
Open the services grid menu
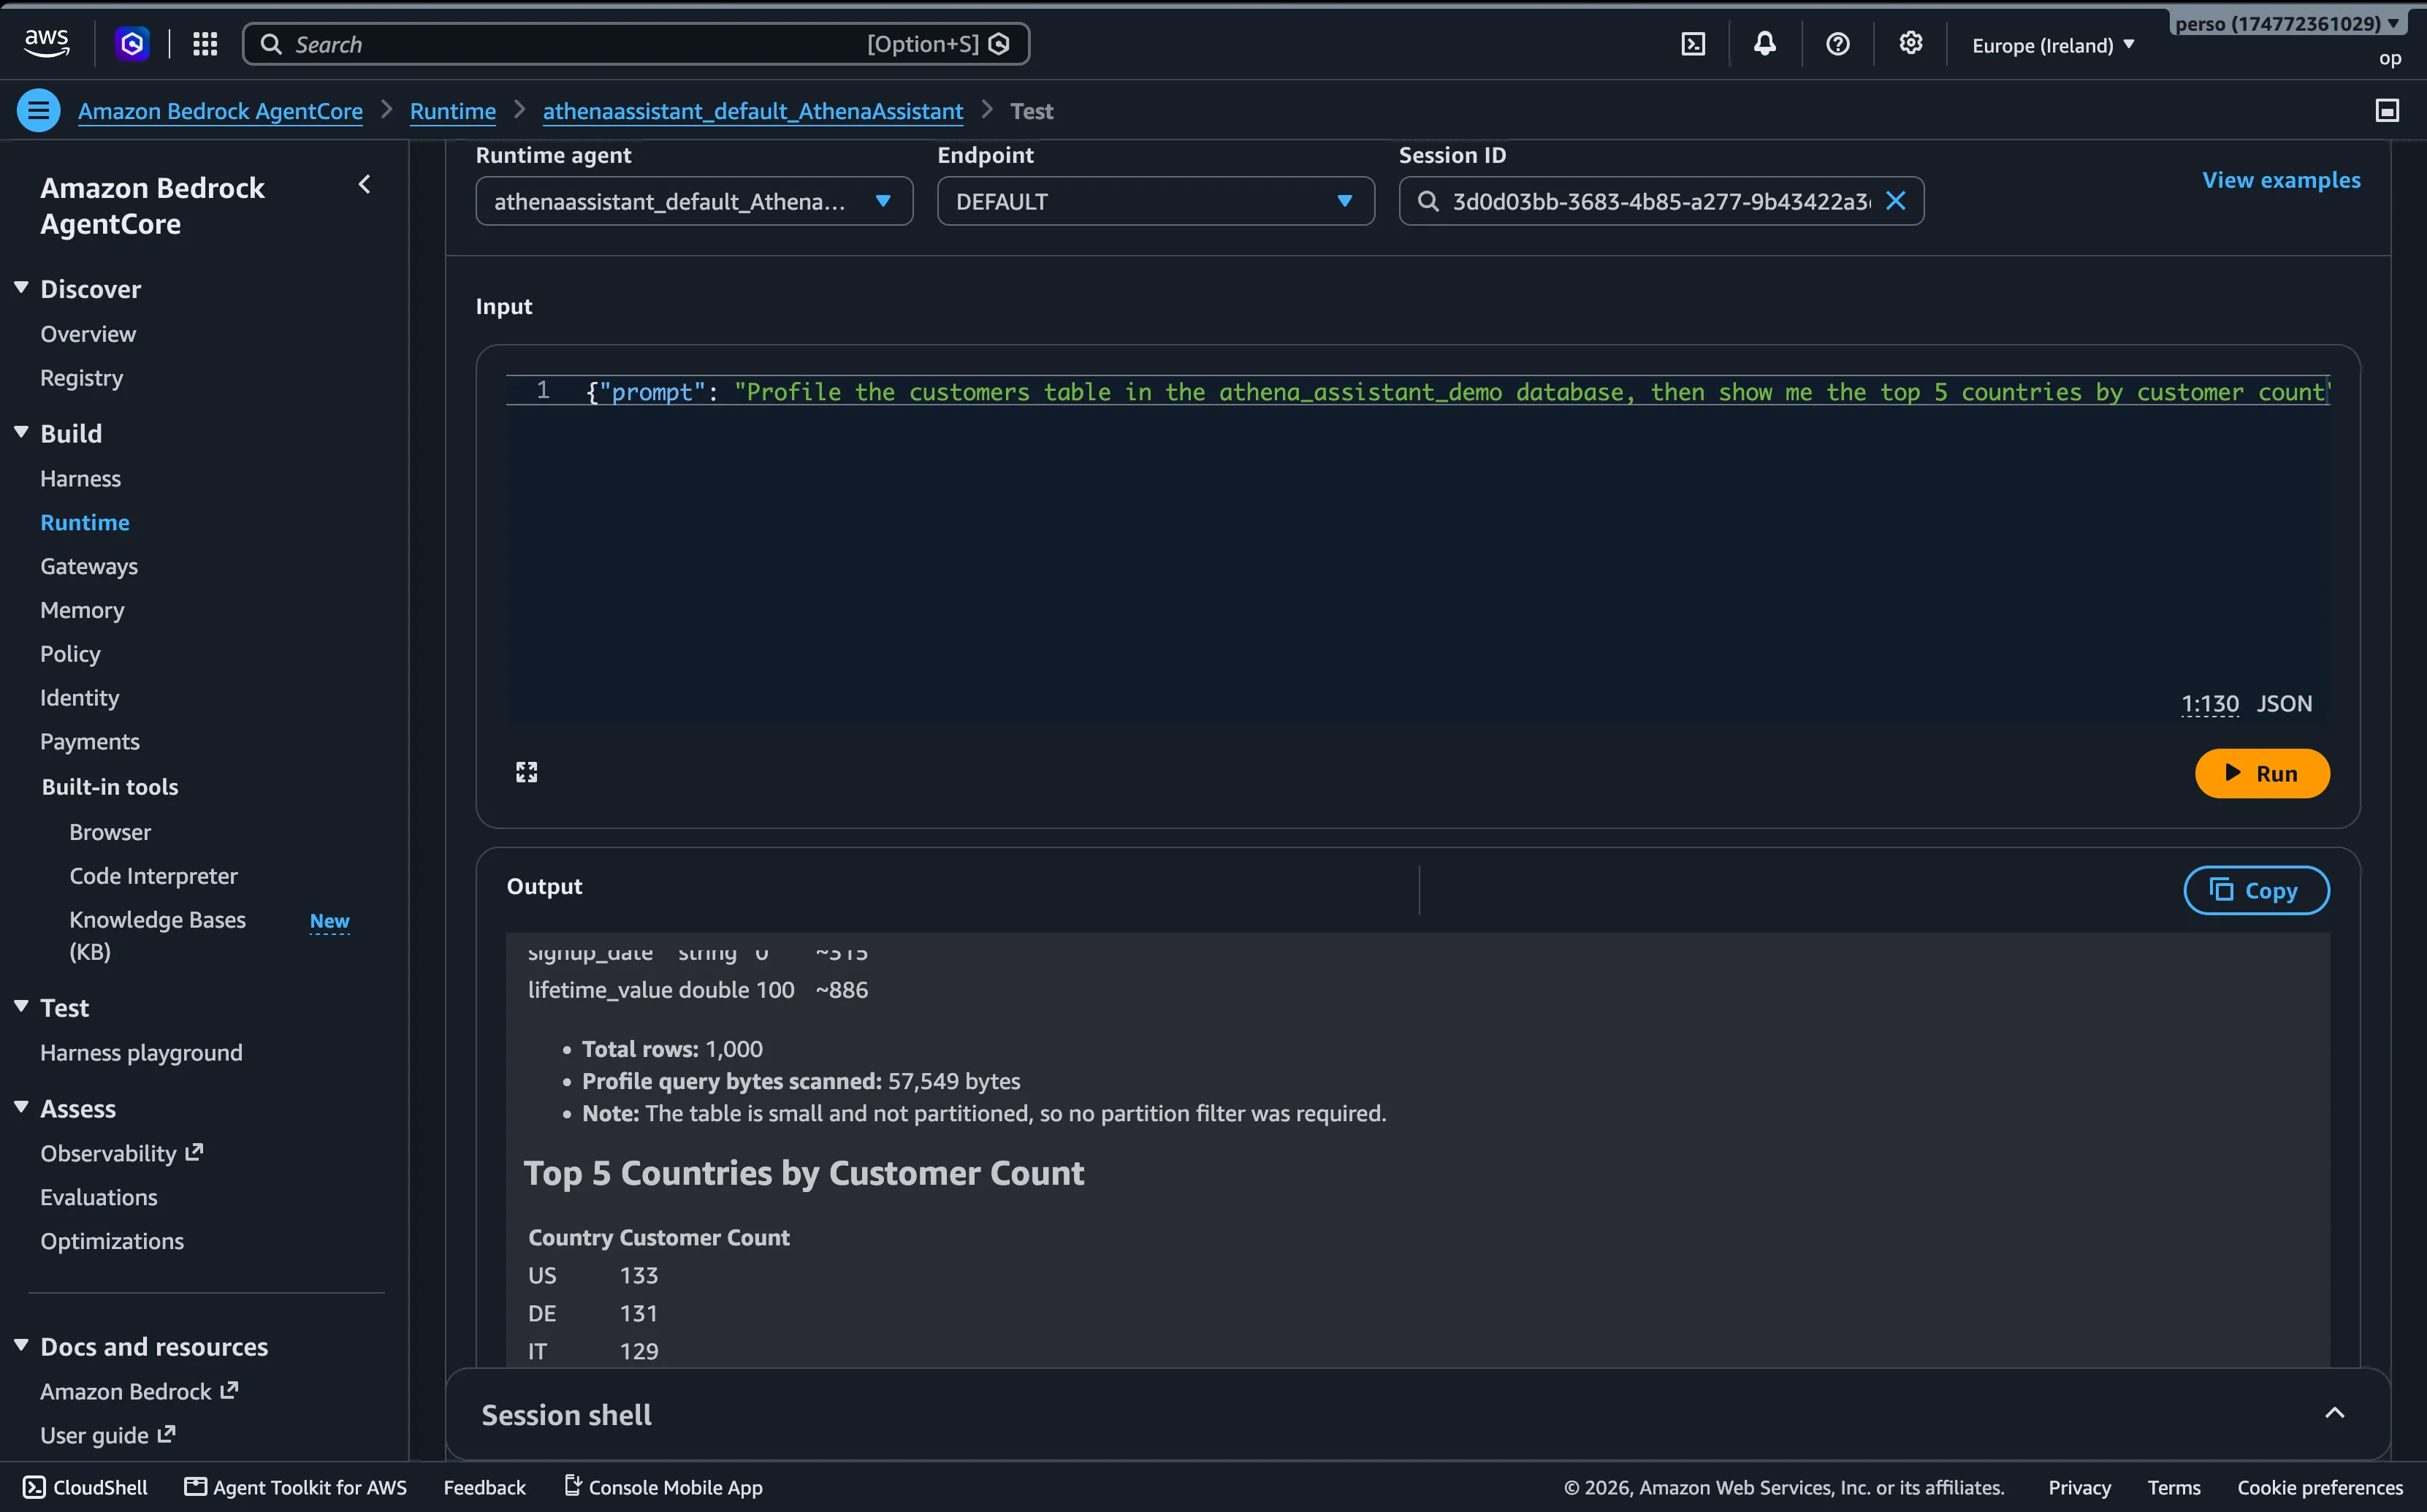pos(205,44)
